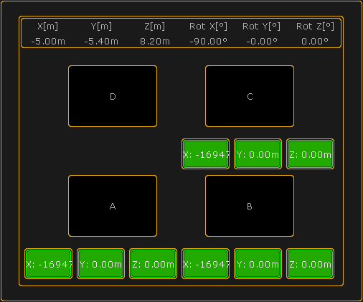The width and height of the screenshot is (363, 302).
Task: Click green X value under box A
Action: pos(48,263)
